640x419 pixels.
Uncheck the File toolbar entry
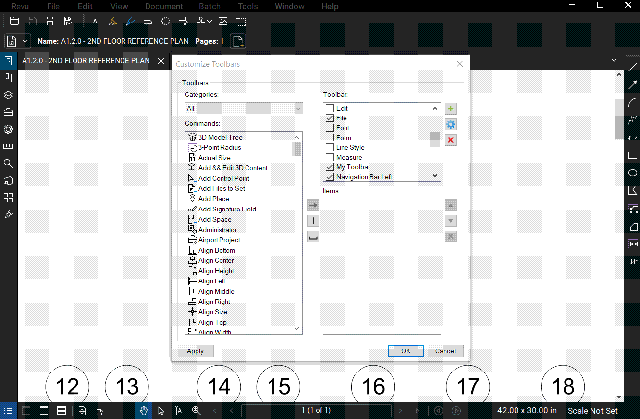329,118
